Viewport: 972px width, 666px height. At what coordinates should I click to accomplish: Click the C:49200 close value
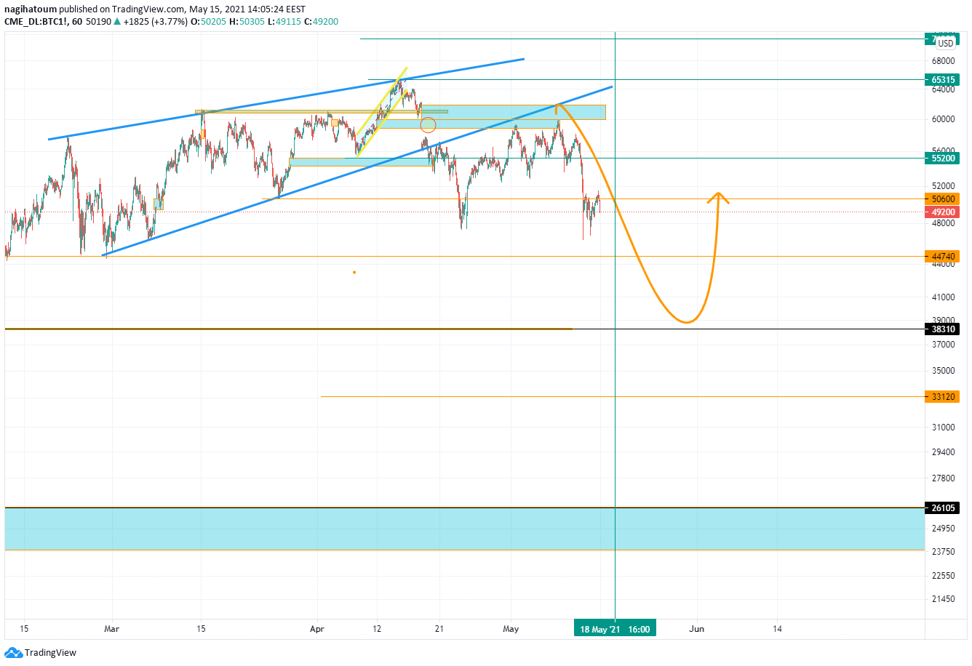click(x=321, y=22)
